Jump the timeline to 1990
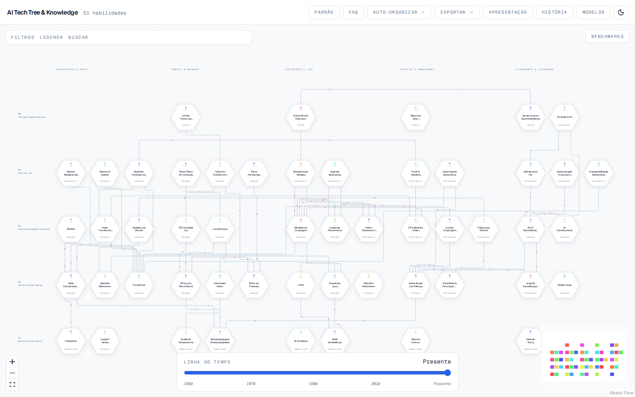 click(x=313, y=384)
